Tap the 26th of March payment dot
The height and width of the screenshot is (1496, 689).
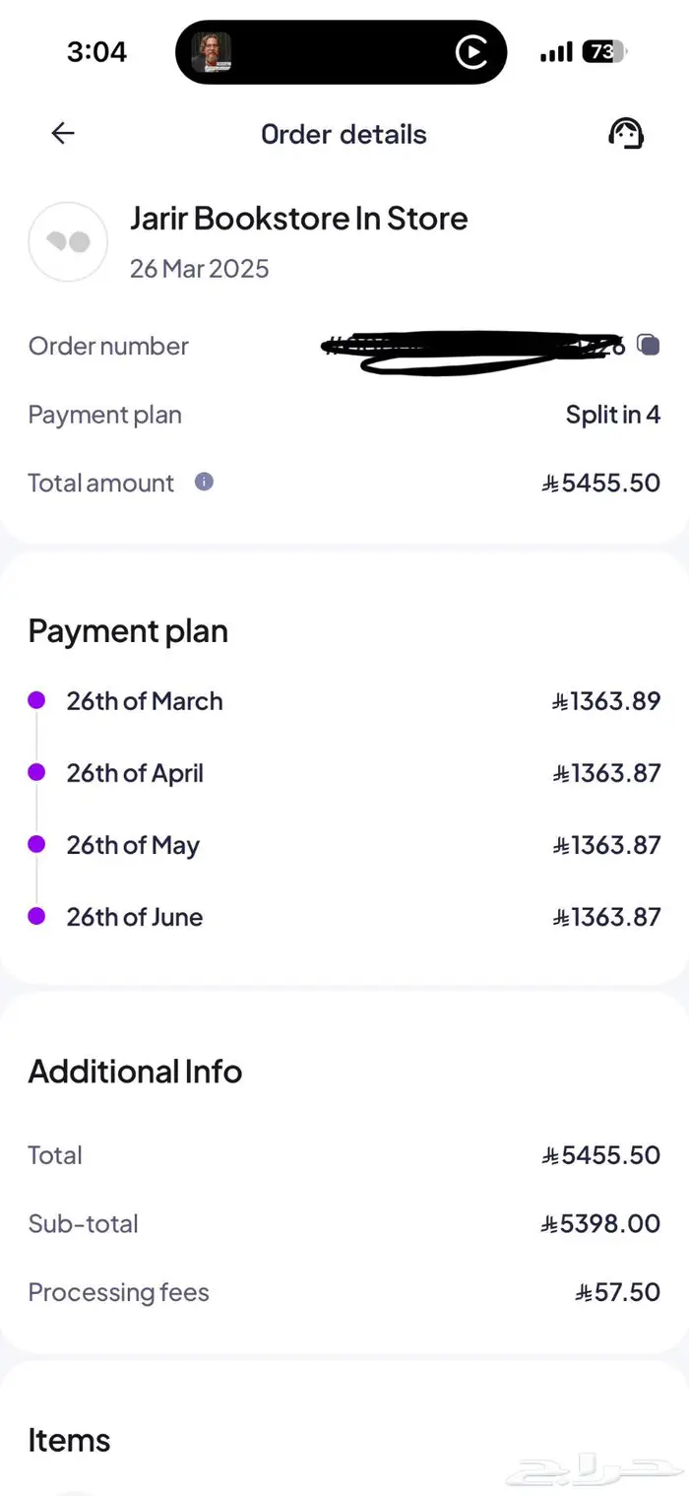(x=36, y=700)
